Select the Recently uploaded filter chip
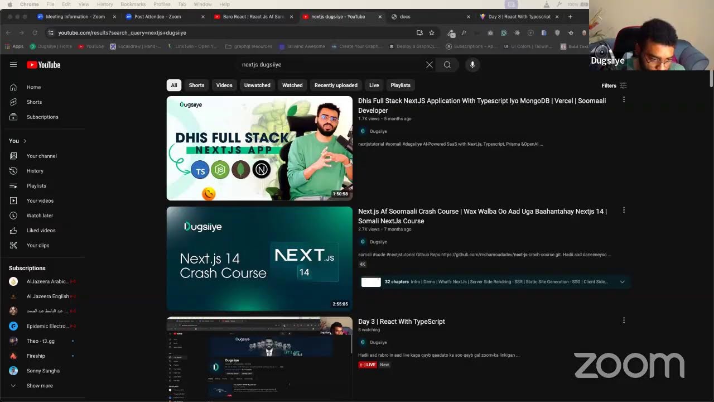Viewport: 714px width, 402px height. (336, 85)
